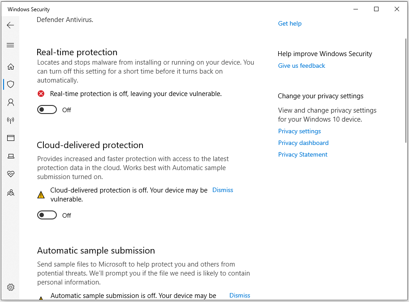This screenshot has height=302, width=409.
Task: Dismiss the Cloud-delivered protection warning
Action: (x=222, y=190)
